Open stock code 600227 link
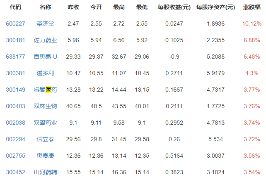Image resolution: width=266 pixels, height=182 pixels. click(15, 24)
